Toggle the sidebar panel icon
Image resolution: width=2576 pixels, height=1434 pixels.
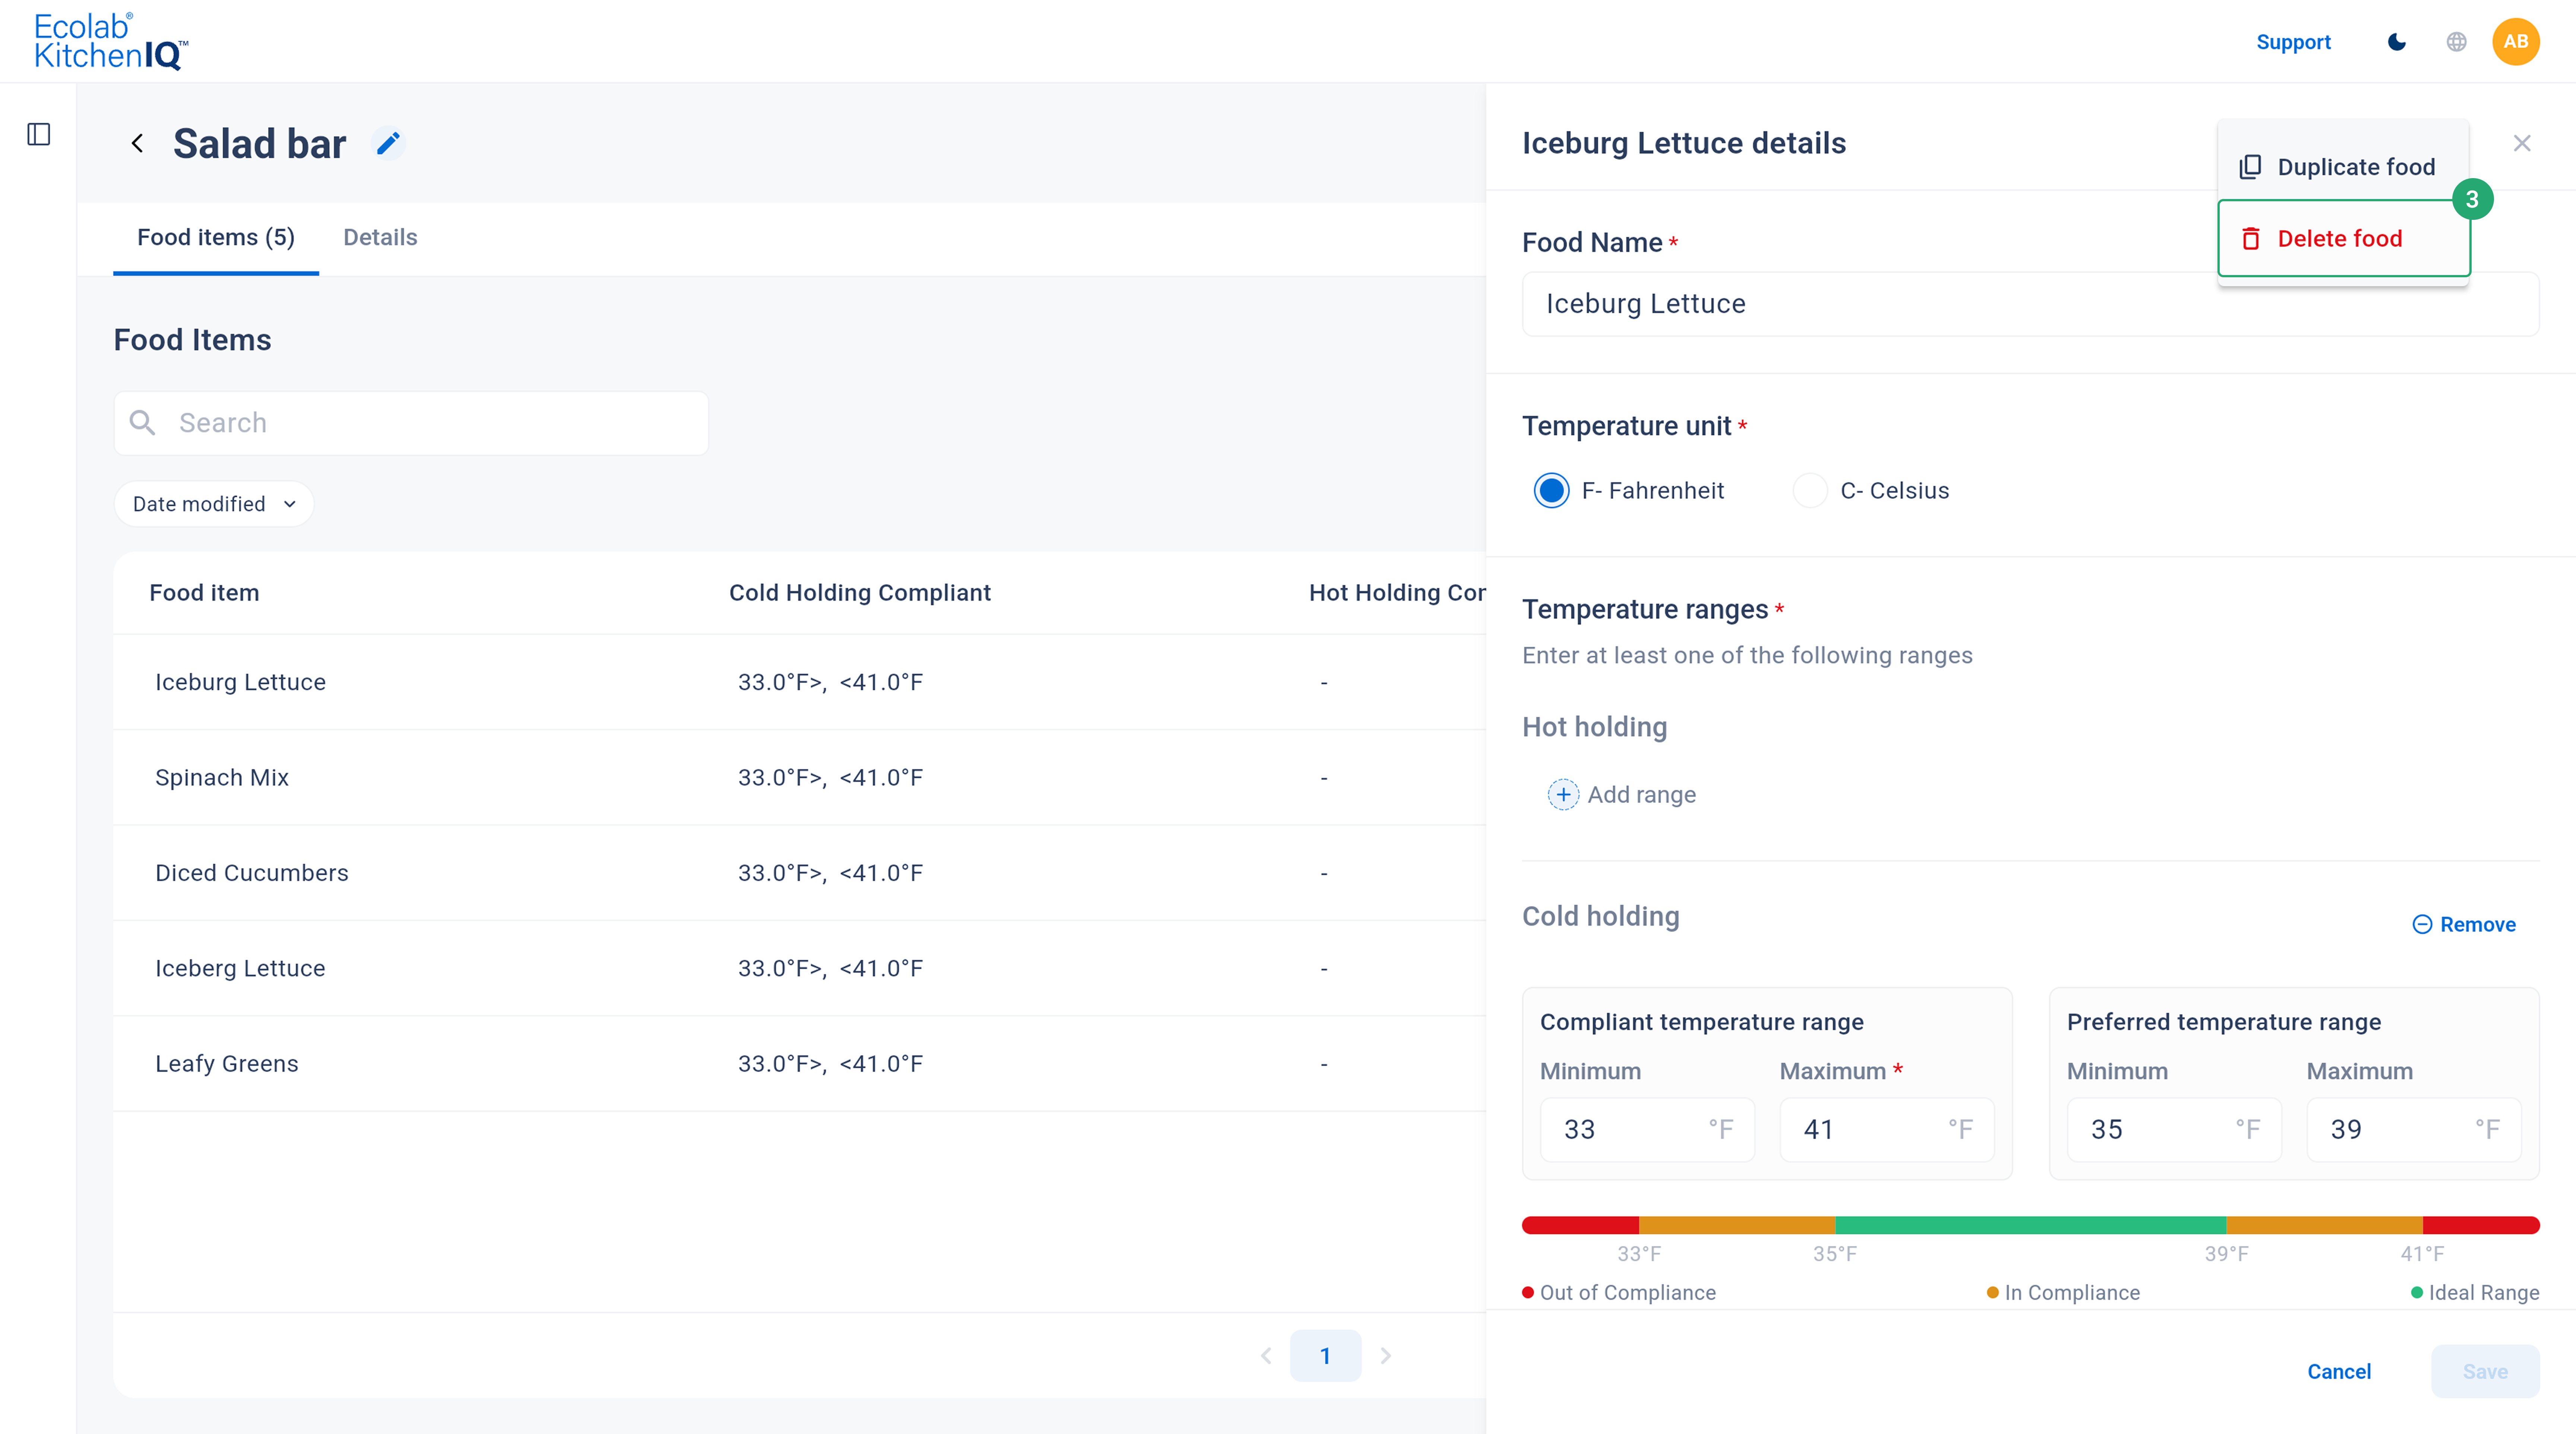(39, 134)
